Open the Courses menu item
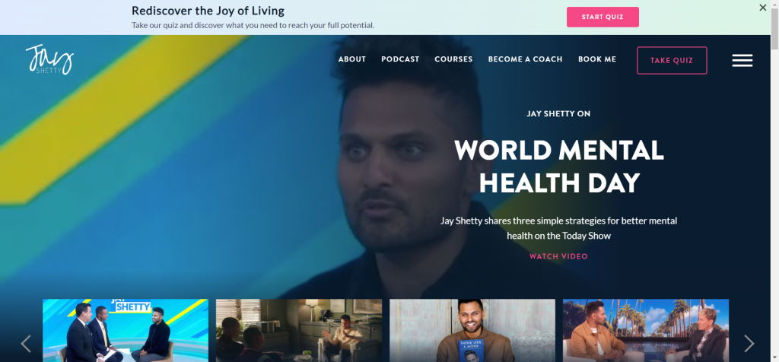Viewport: 779px width, 362px height. (x=453, y=59)
